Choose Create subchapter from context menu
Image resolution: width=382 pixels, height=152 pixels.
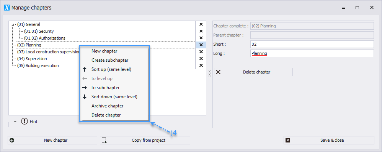coord(110,60)
